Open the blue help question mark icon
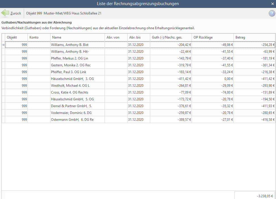Image resolution: width=276 pixels, height=199 pixels. (x=272, y=13)
